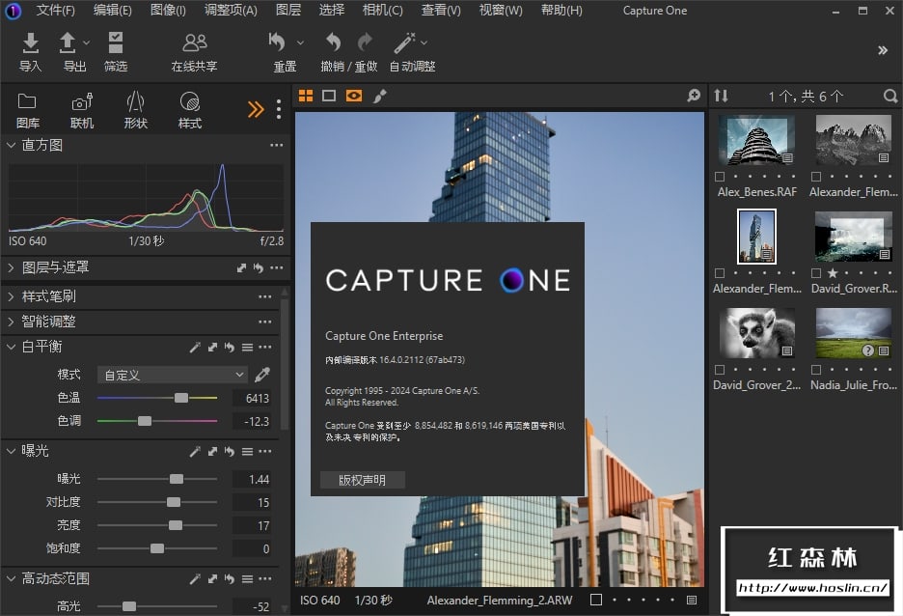This screenshot has width=903, height=616.
Task: Select the lemur photo thumbnail
Action: tap(756, 333)
